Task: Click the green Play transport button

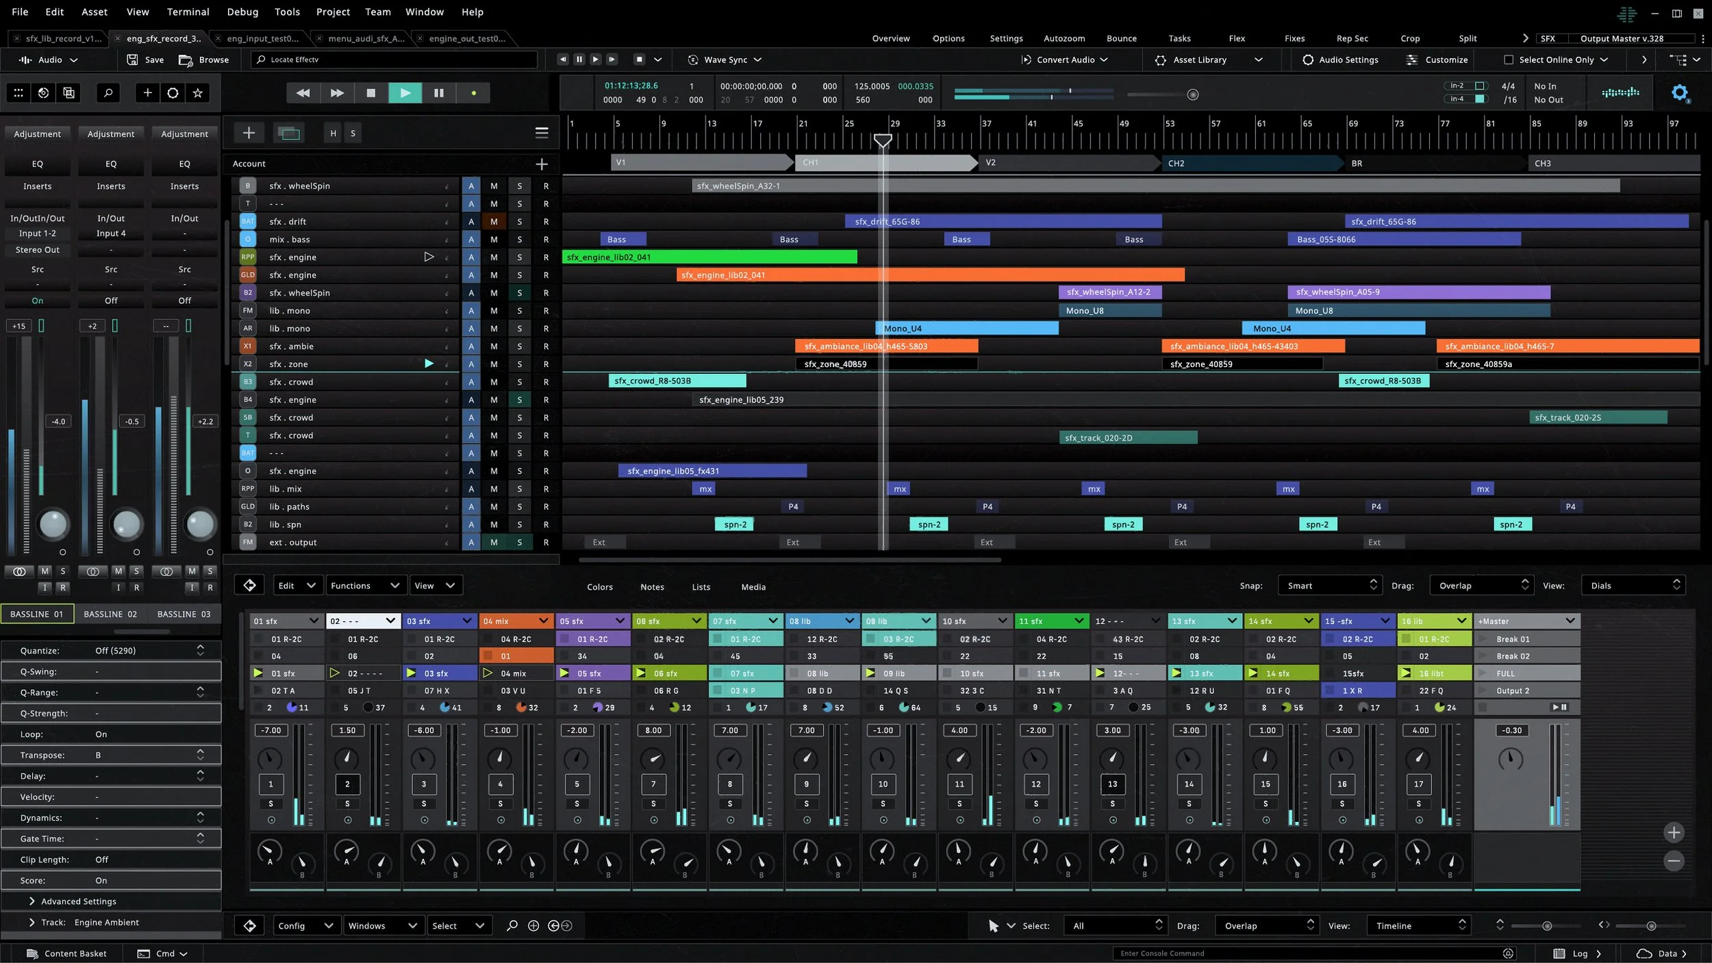Action: (405, 92)
